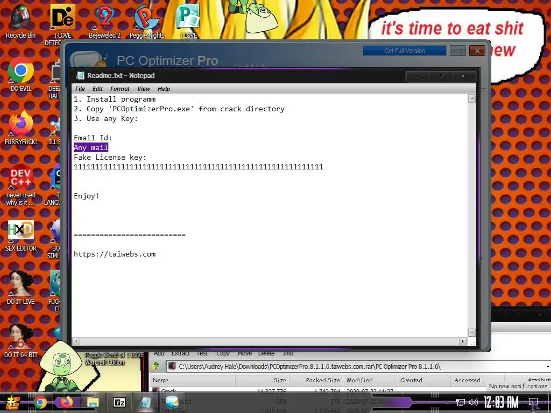Open 'Peggle World of Warcraft Edition' desktop shortcut
The width and height of the screenshot is (551, 413).
[114, 359]
